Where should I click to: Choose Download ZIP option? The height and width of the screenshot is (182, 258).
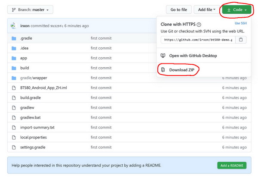point(204,70)
